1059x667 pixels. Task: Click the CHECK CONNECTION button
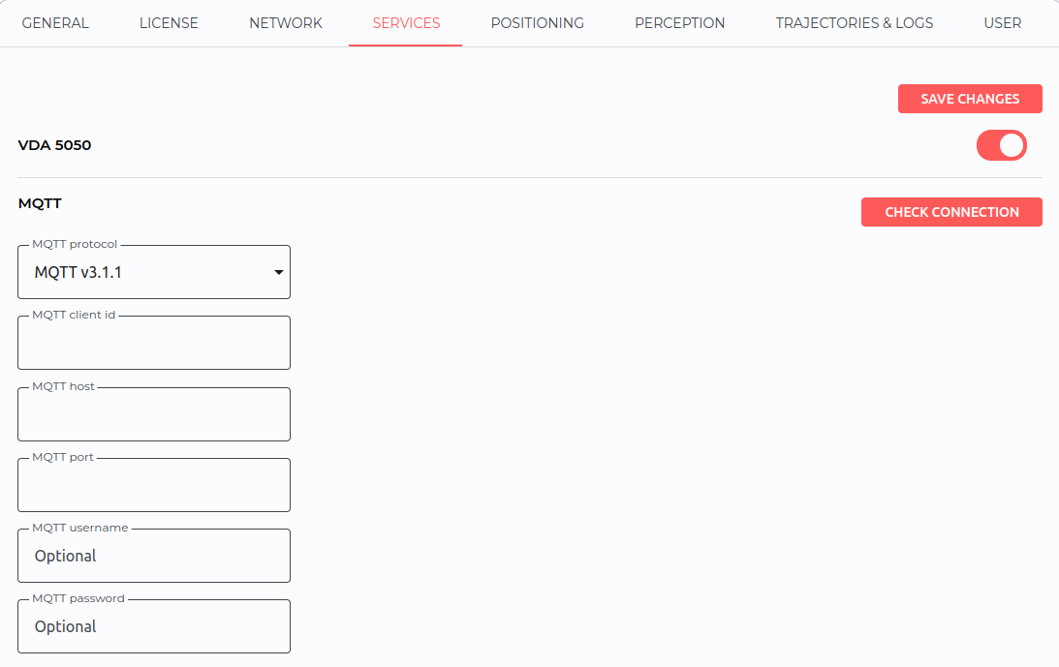(x=951, y=212)
